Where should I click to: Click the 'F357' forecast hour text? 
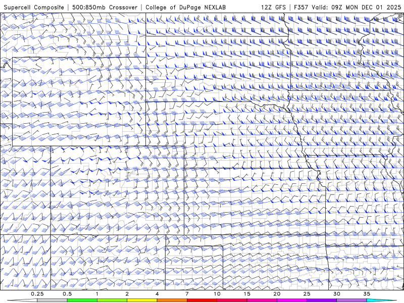tap(301, 7)
